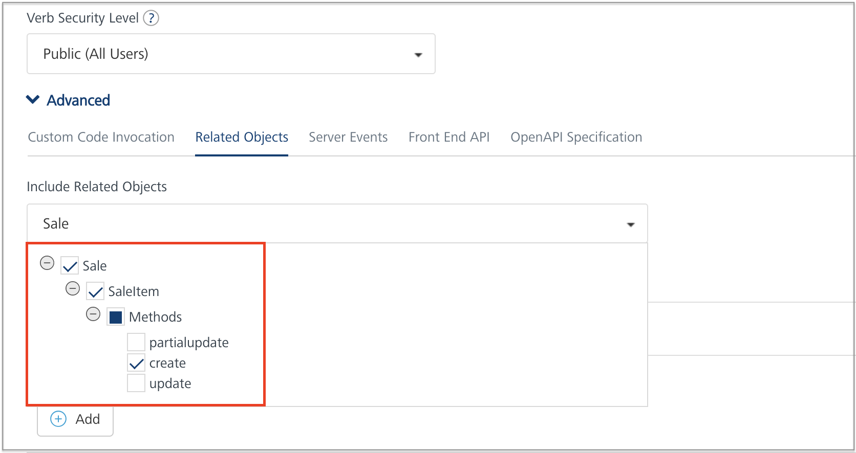Select the Related Objects tab
Image resolution: width=856 pixels, height=453 pixels.
[x=242, y=137]
